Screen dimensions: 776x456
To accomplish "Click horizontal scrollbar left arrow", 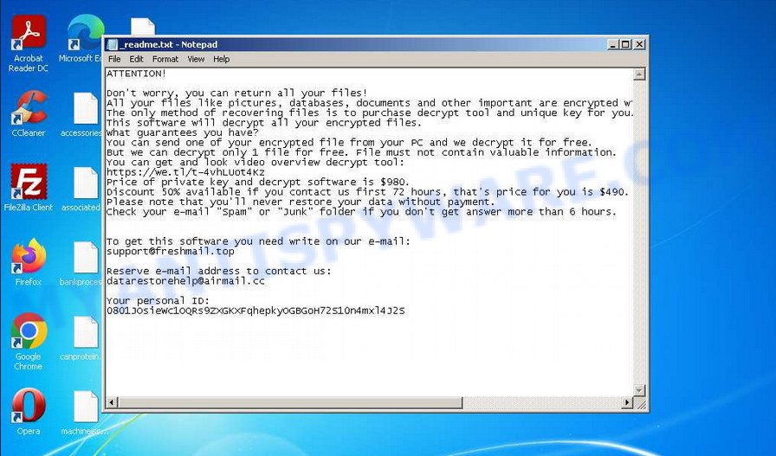I will tap(112, 402).
